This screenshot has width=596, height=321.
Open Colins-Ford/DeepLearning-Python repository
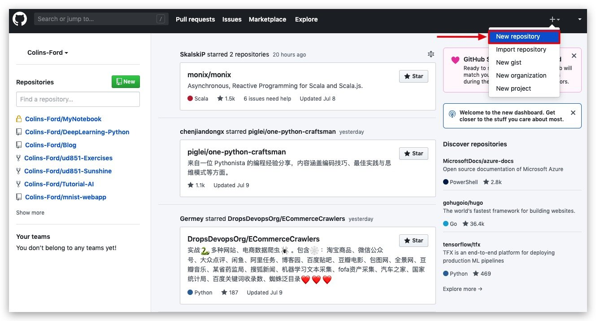tap(77, 132)
